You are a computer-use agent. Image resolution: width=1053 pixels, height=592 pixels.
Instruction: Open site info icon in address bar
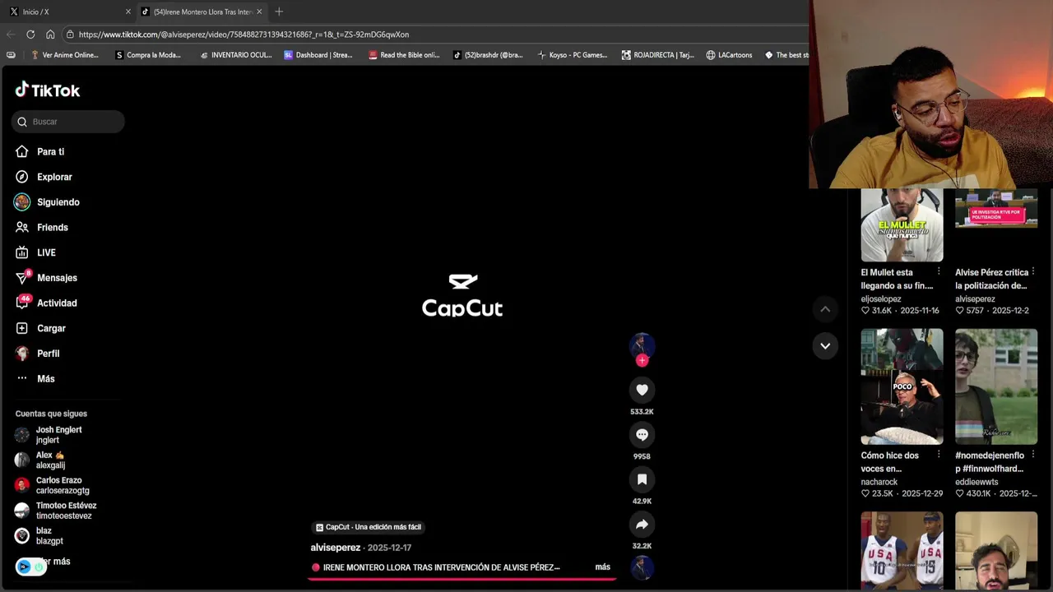coord(71,35)
